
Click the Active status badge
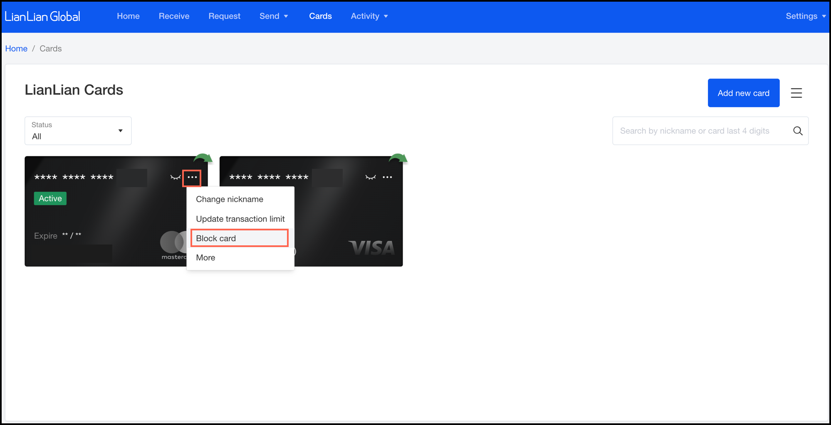pyautogui.click(x=50, y=198)
